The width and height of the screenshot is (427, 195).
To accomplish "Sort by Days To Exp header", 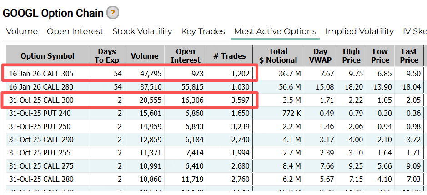I will (107, 56).
